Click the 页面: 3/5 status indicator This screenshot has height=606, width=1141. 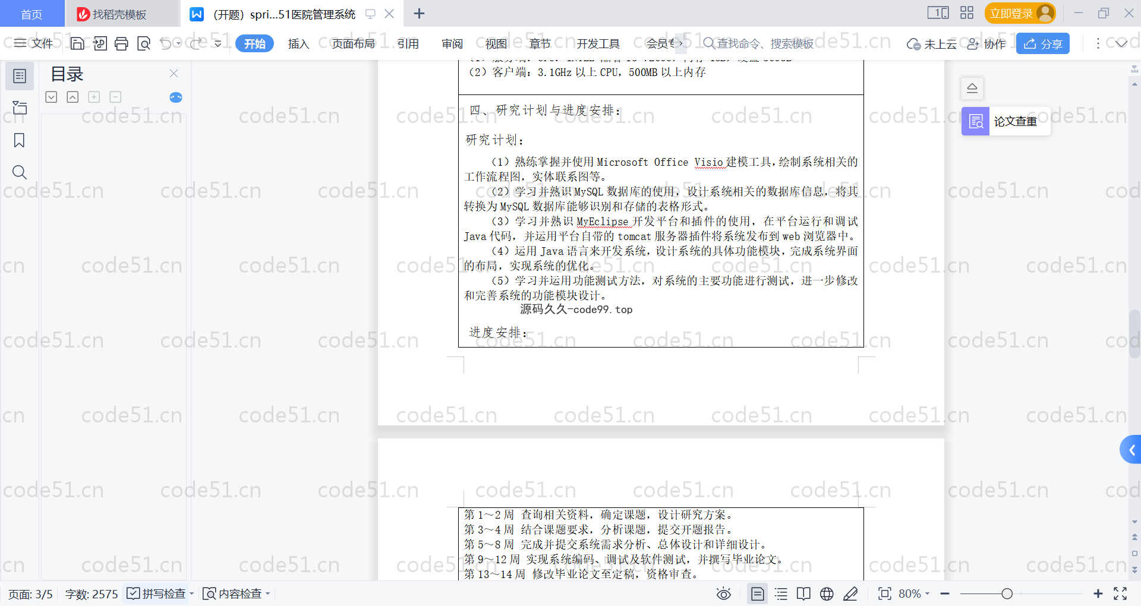point(30,594)
